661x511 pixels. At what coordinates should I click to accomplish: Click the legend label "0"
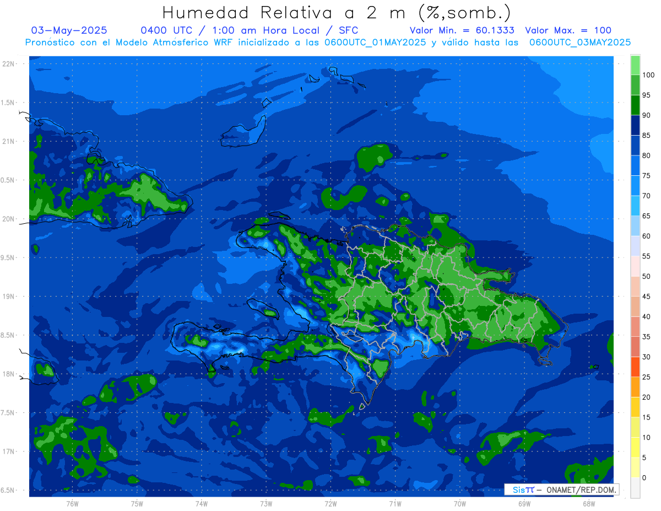pos(644,477)
